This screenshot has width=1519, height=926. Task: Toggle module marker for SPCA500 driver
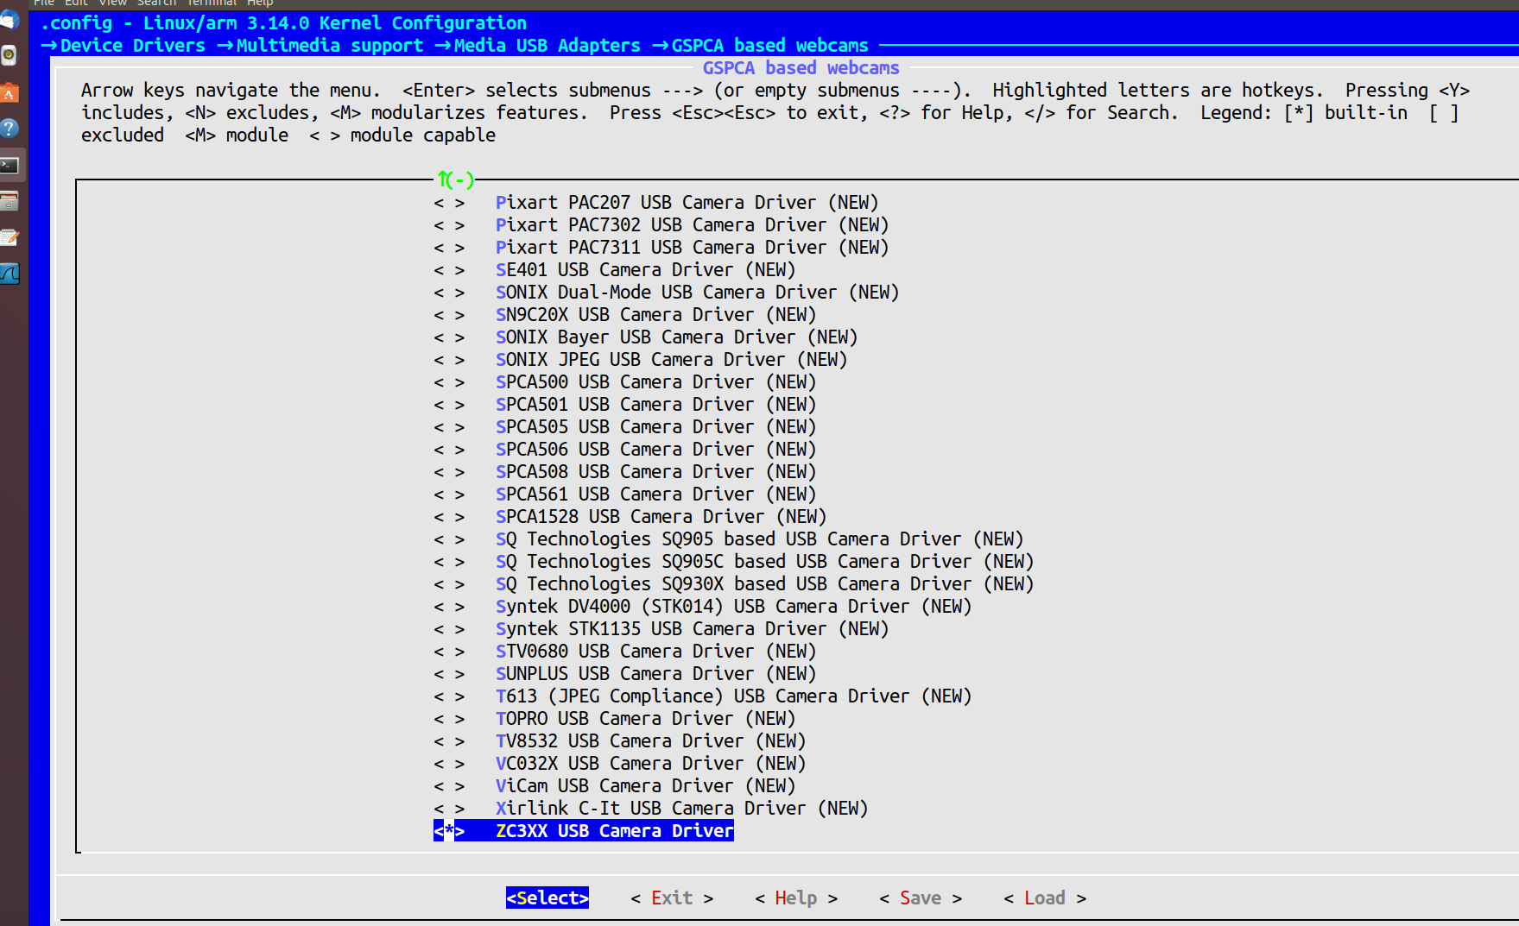(x=449, y=382)
